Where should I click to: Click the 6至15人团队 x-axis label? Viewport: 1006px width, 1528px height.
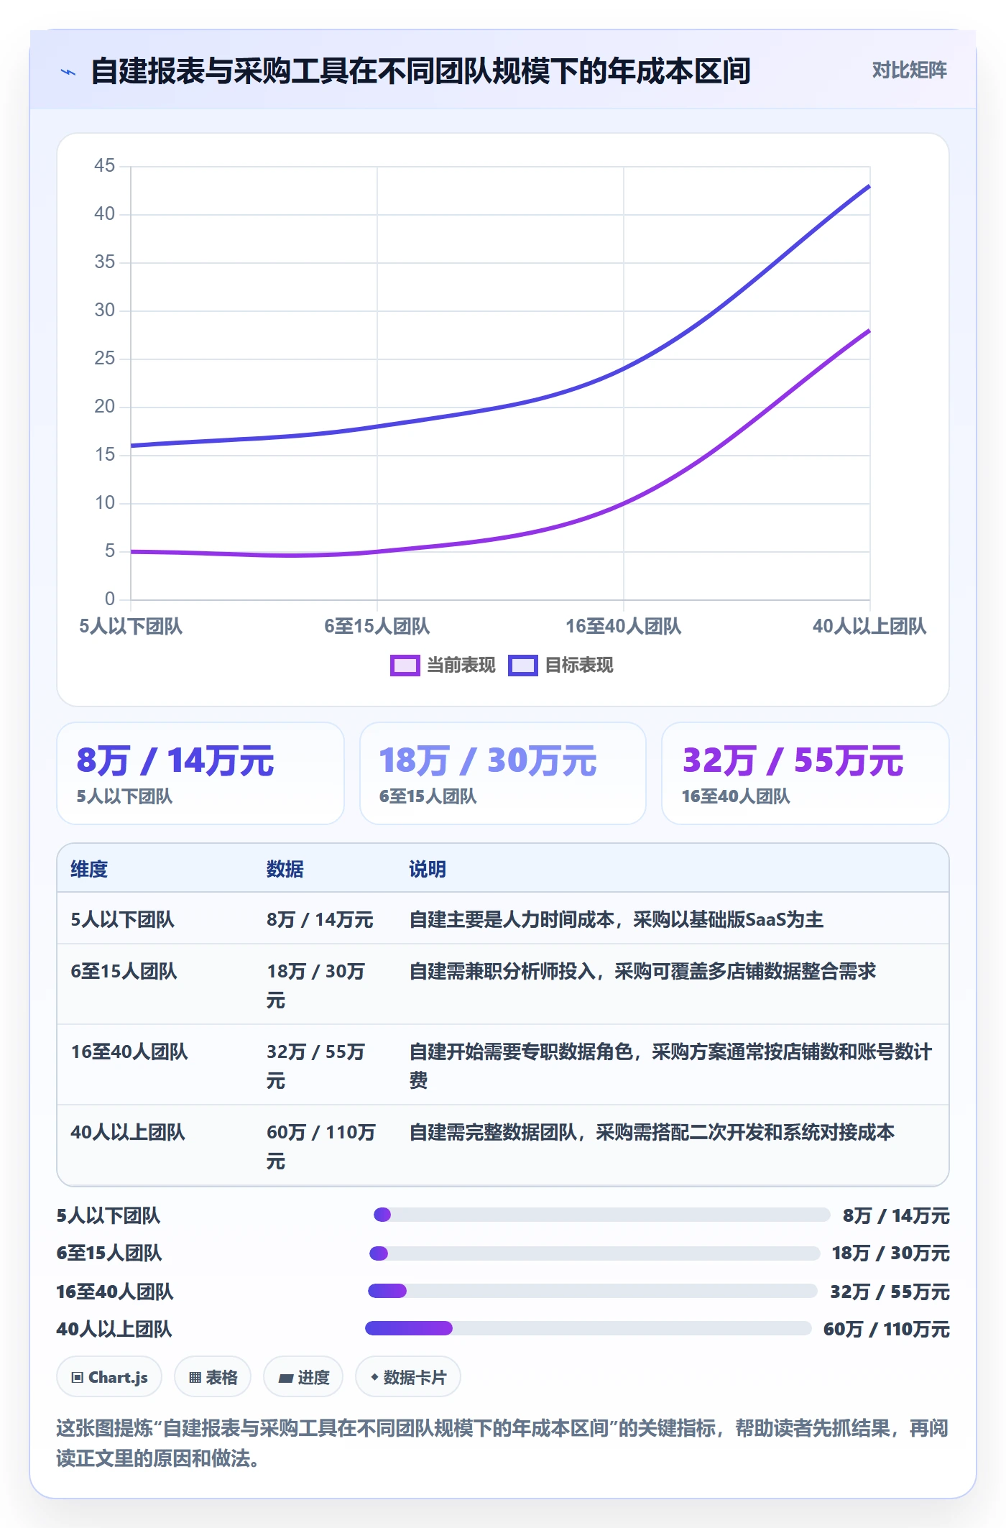click(x=377, y=626)
